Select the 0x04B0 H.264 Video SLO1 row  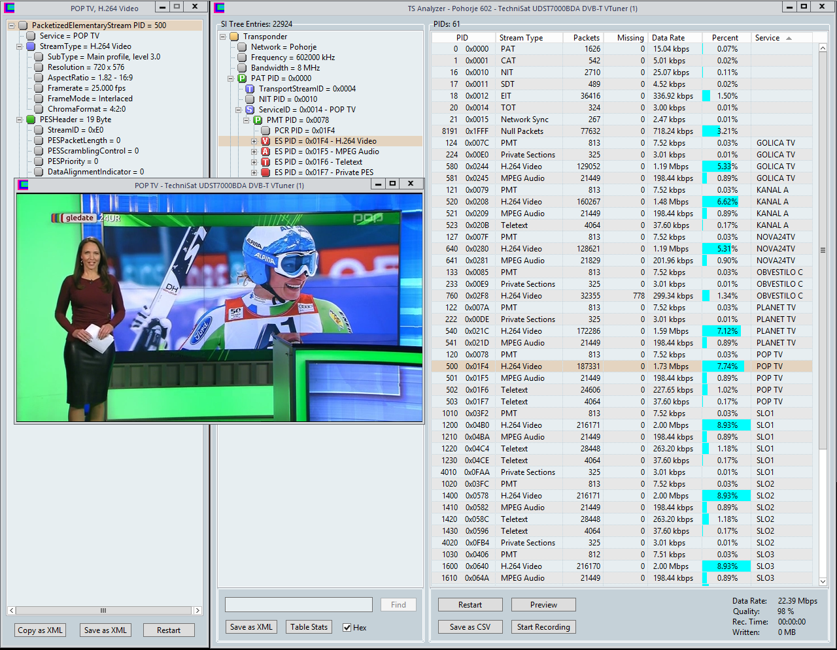[x=622, y=425]
